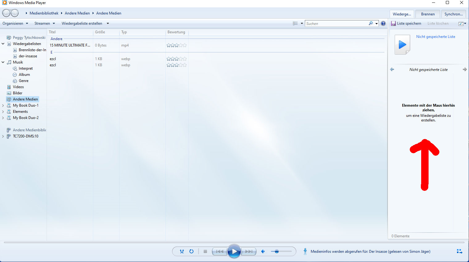
Task: Select Peggy Tytschkowski library in the tree
Action: (x=26, y=38)
